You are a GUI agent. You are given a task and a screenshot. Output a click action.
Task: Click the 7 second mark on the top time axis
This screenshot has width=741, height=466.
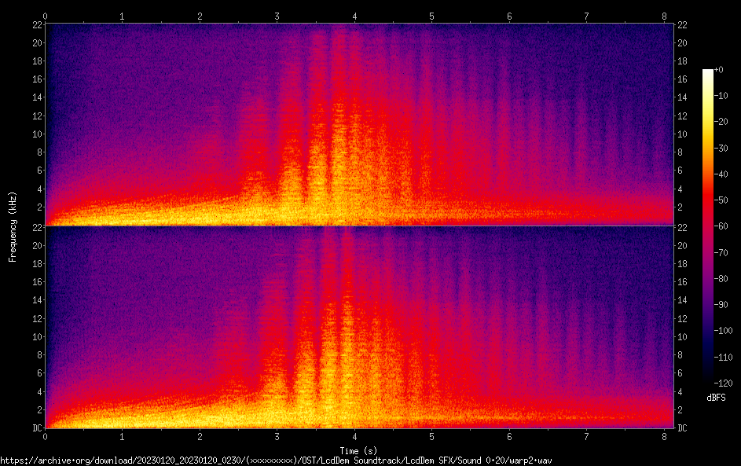pyautogui.click(x=586, y=16)
